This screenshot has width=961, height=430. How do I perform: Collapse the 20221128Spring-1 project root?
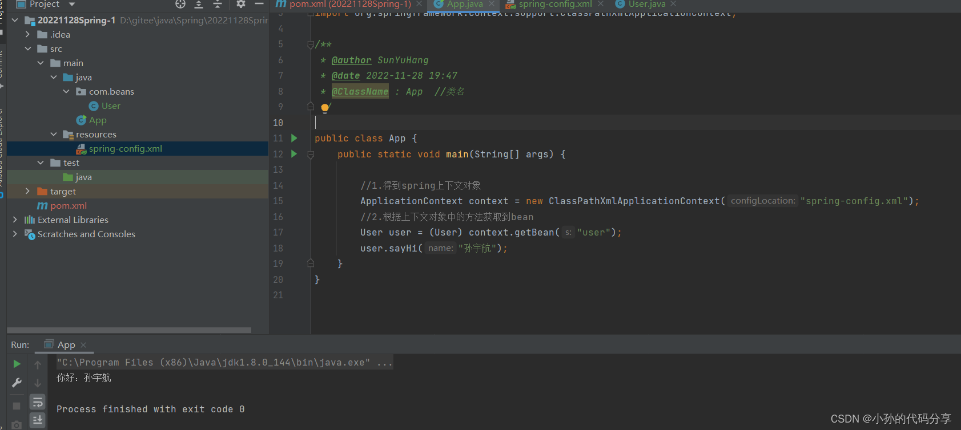tap(15, 20)
